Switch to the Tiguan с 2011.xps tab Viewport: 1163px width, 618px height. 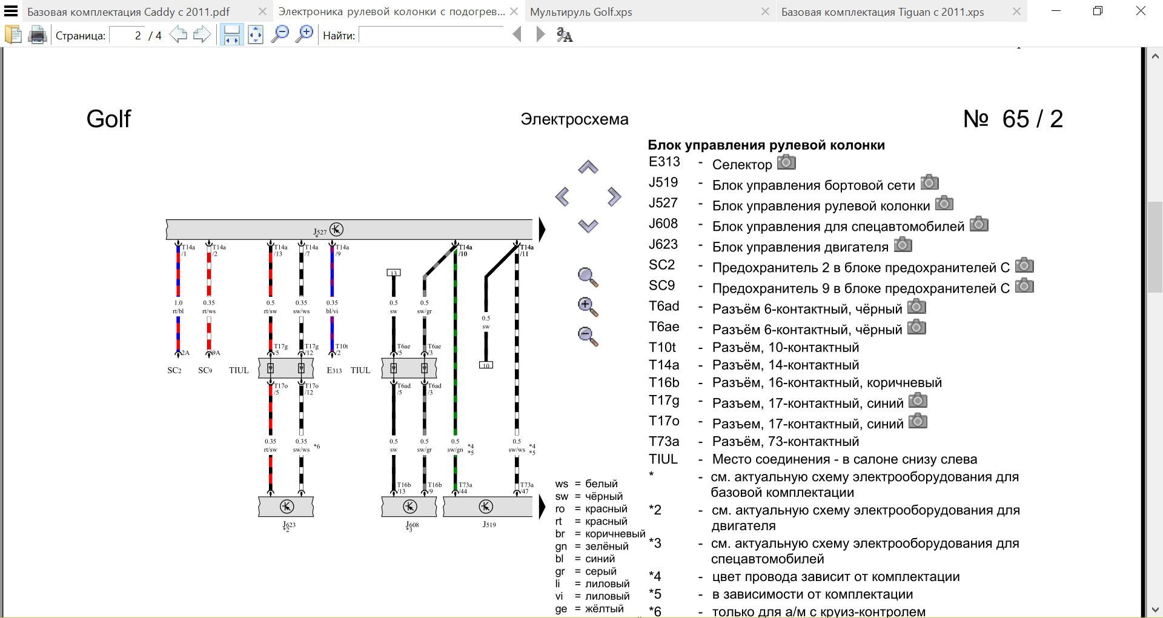[883, 12]
